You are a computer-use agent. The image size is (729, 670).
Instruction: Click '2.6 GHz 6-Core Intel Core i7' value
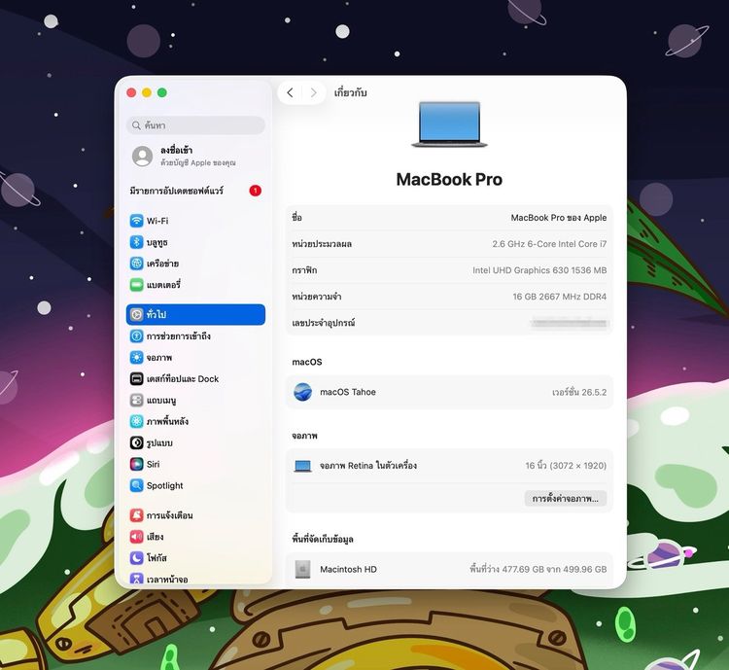pos(549,244)
